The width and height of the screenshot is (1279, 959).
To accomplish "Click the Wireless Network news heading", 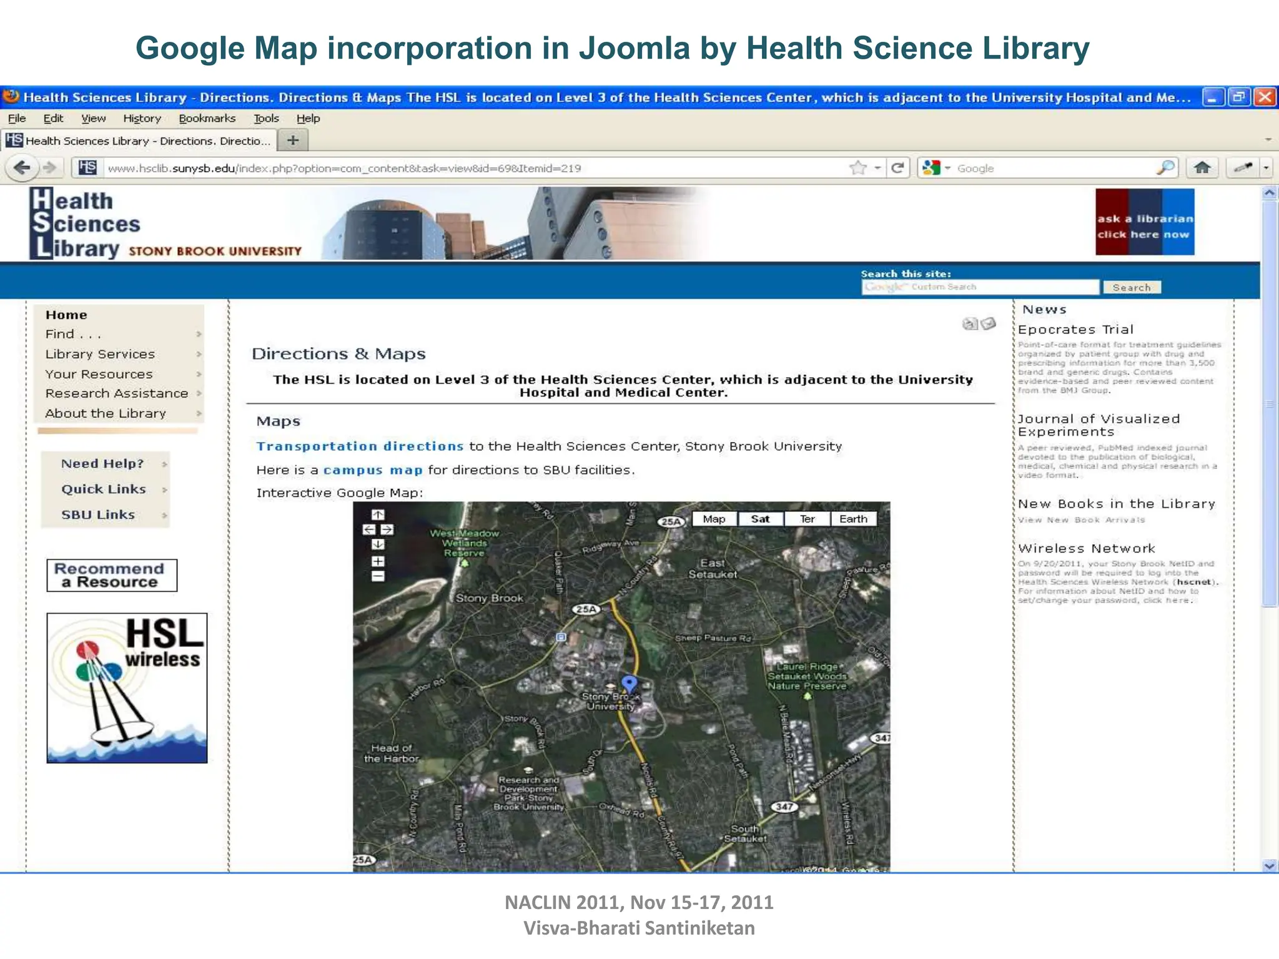I will pos(1086,548).
